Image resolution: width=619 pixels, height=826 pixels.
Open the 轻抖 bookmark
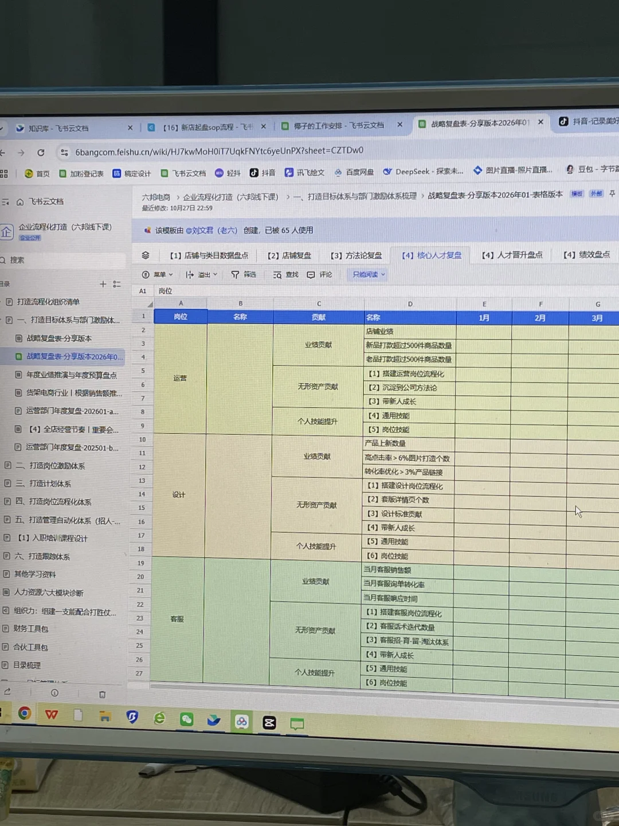(228, 173)
